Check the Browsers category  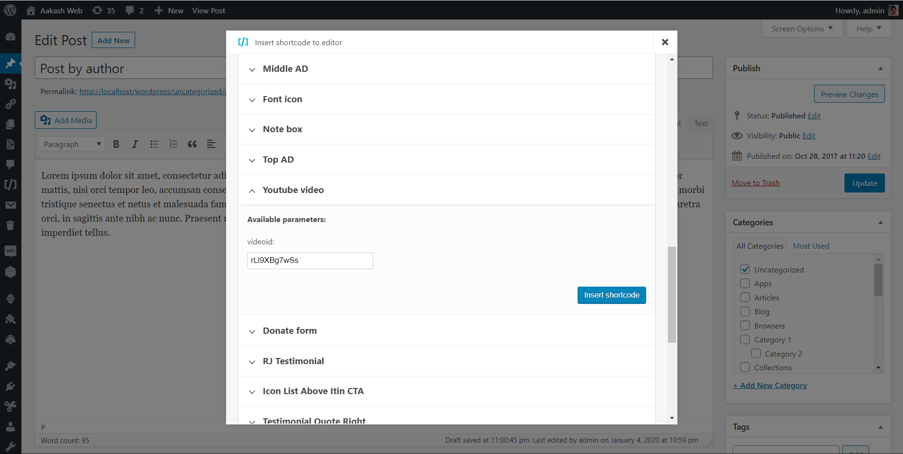click(745, 326)
